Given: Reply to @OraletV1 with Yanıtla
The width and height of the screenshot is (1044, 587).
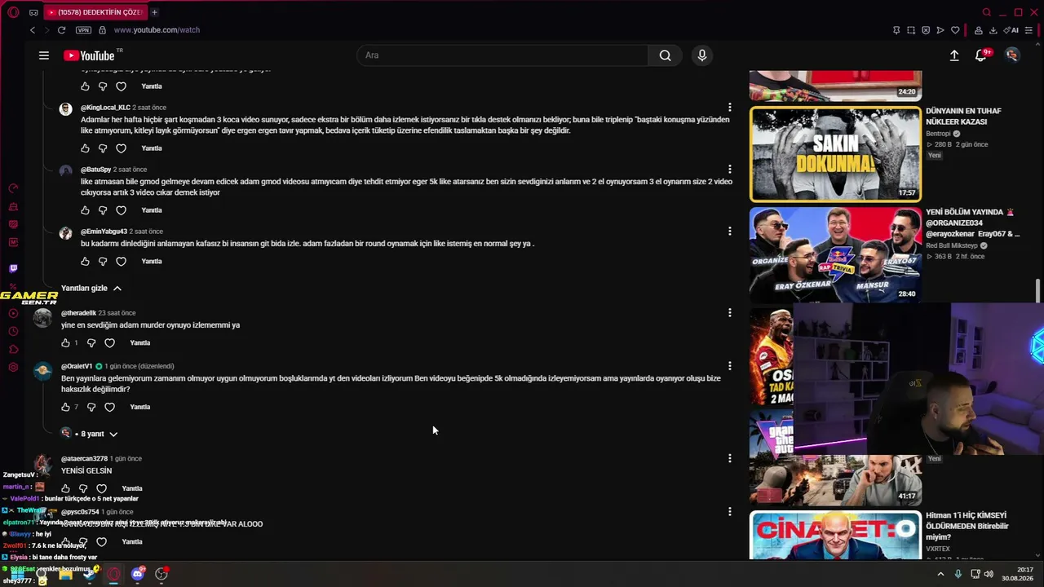Looking at the screenshot, I should pos(140,407).
